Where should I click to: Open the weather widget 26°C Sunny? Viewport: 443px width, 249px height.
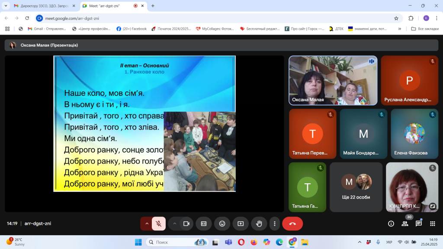(16, 242)
